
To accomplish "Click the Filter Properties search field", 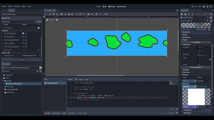I will point(195,21).
